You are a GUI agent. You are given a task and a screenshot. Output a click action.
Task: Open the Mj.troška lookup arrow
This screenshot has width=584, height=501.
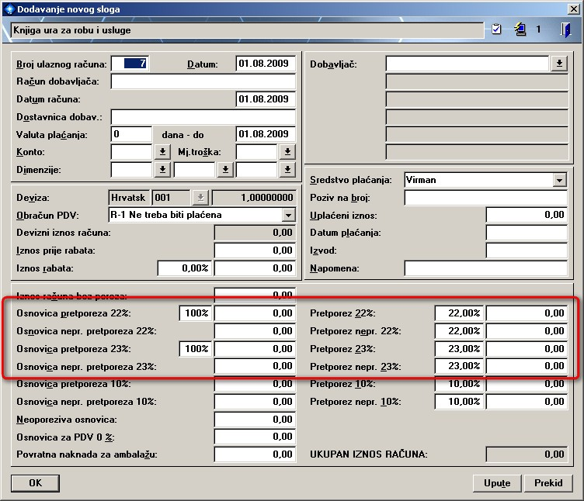[x=287, y=152]
